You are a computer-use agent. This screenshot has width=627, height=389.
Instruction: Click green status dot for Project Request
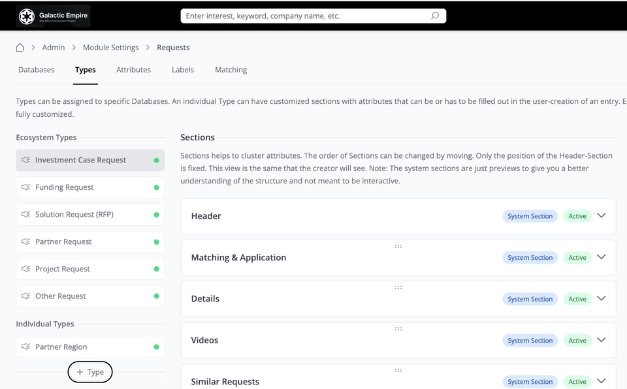point(156,269)
